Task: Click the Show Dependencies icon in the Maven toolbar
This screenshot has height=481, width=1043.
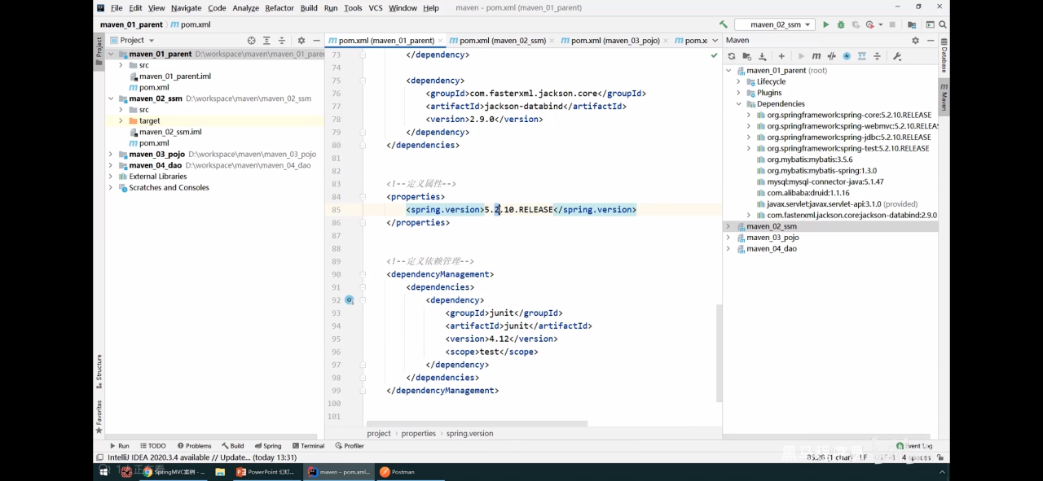Action: pyautogui.click(x=861, y=56)
